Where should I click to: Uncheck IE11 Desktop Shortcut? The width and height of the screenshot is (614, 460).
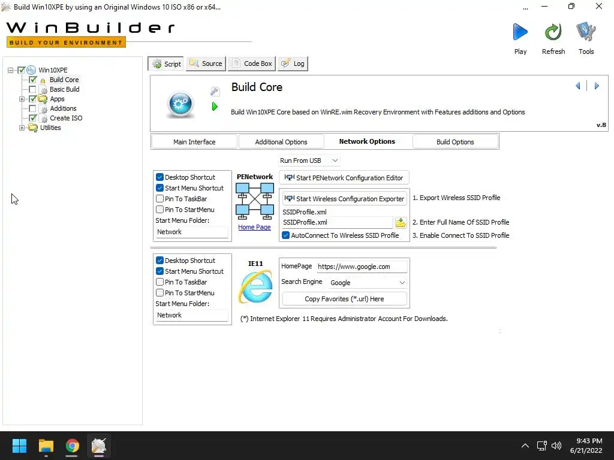[159, 261]
